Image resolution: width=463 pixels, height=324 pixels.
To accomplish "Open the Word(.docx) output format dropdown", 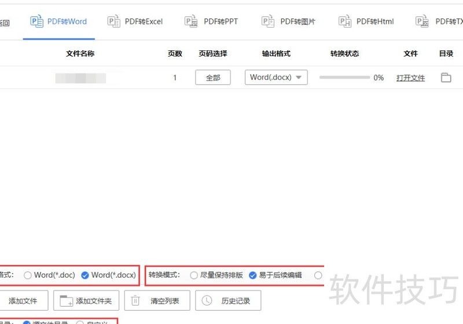I will pos(276,78).
